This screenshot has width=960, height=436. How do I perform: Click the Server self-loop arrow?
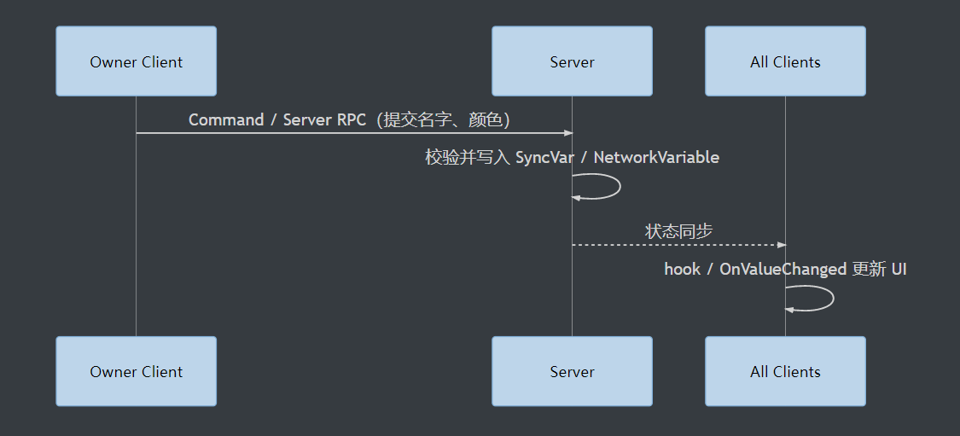[x=597, y=185]
